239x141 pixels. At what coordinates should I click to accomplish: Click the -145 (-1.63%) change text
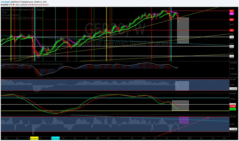20,5
